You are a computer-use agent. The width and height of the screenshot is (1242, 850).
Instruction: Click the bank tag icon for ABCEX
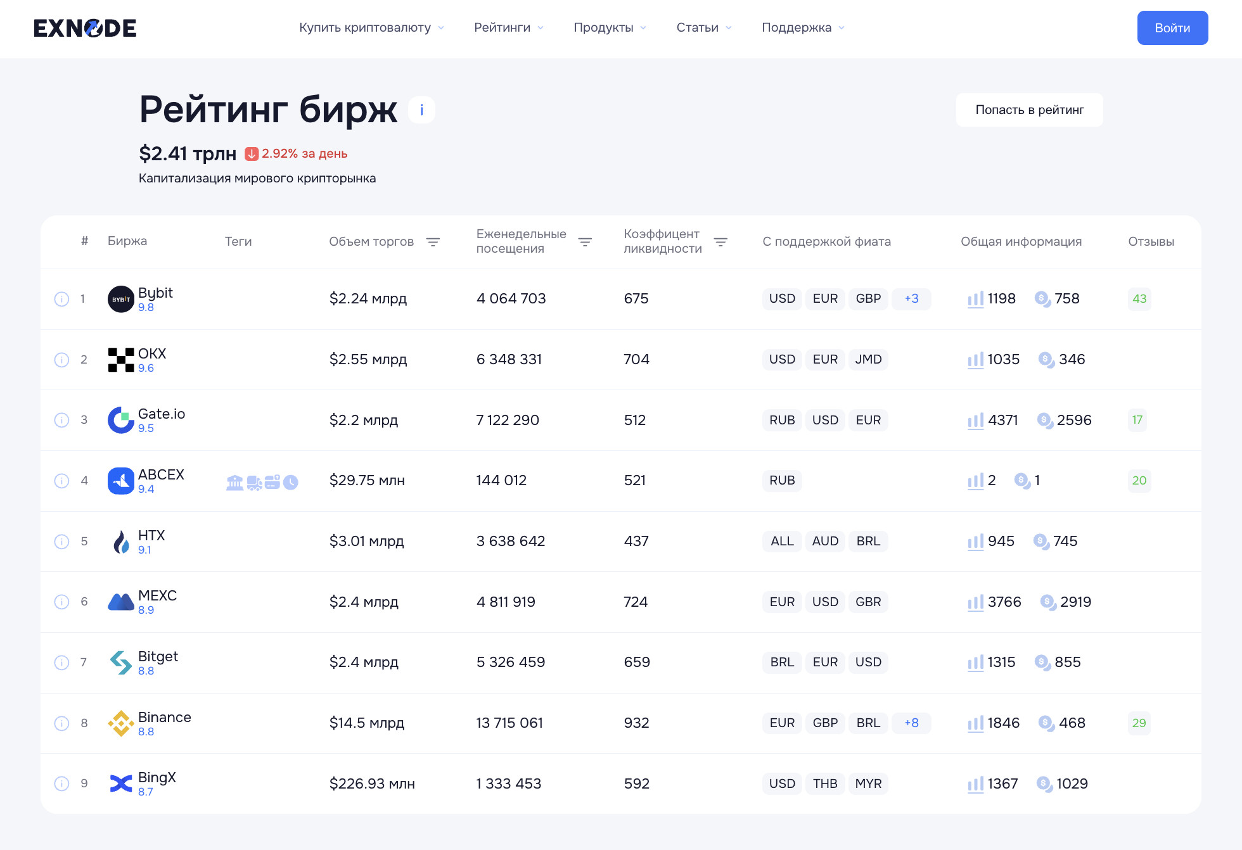click(234, 483)
